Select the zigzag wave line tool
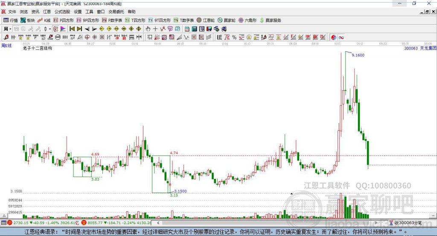Image resolution: width=437 pixels, height=236 pixels. pyautogui.click(x=186, y=37)
